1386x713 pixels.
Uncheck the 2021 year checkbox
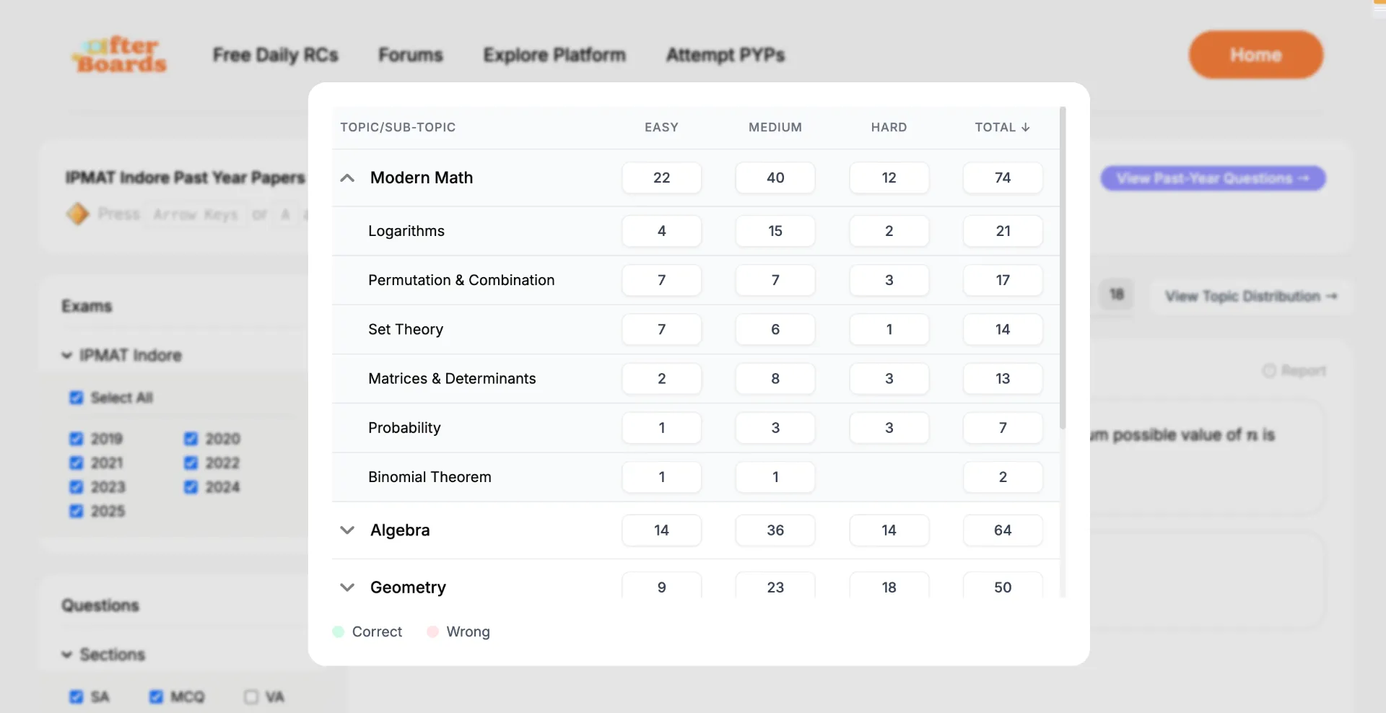[x=77, y=463]
